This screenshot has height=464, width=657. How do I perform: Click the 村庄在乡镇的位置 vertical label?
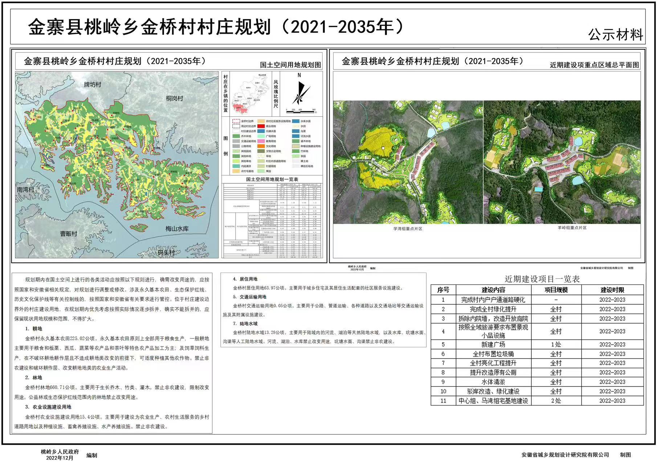tap(226, 93)
